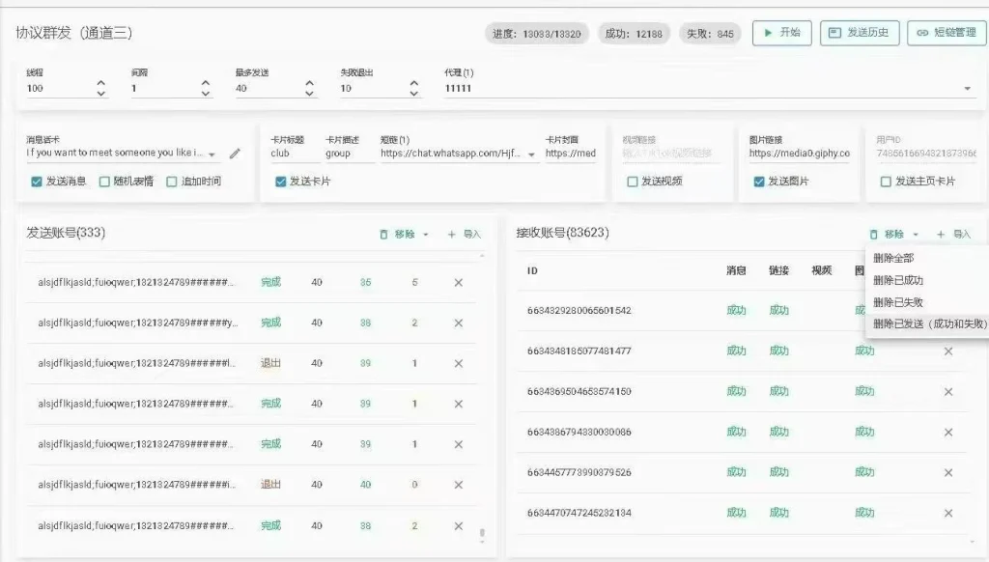Click the trash icon in 发送账号 panel
The image size is (989, 562).
(383, 234)
